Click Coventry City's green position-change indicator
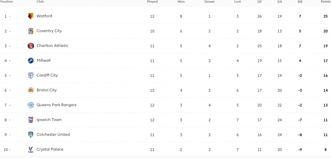 (10, 31)
